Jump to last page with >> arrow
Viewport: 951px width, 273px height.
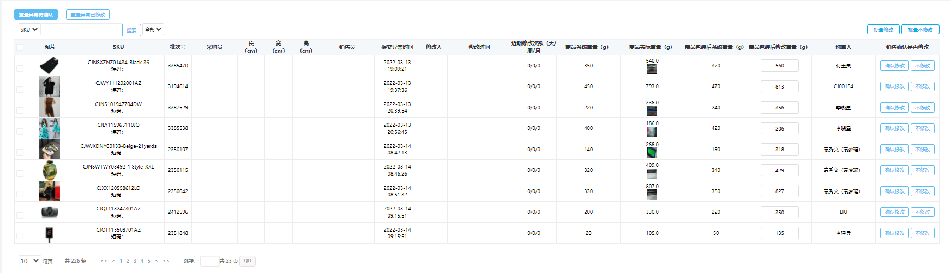click(166, 261)
